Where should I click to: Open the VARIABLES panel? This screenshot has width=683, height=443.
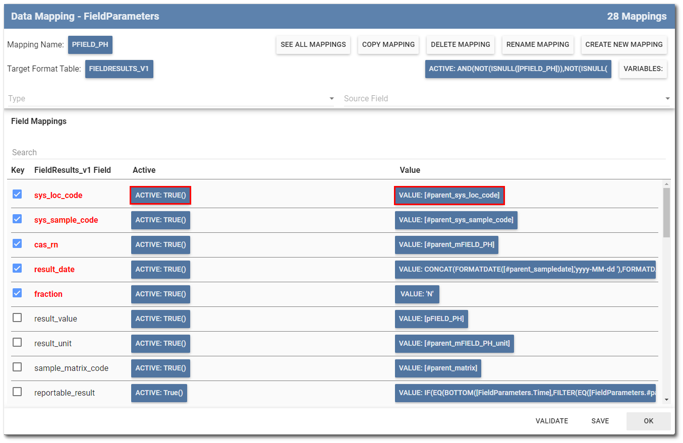pos(643,69)
